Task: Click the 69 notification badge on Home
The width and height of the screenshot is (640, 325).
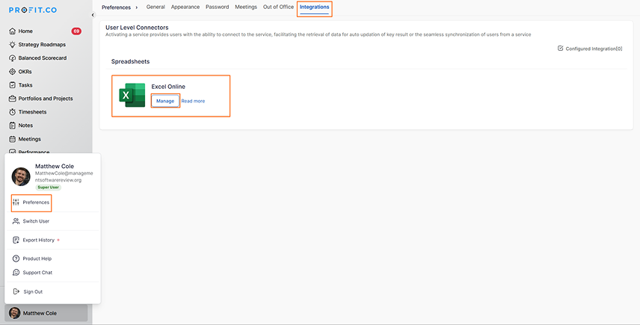Action: (76, 31)
